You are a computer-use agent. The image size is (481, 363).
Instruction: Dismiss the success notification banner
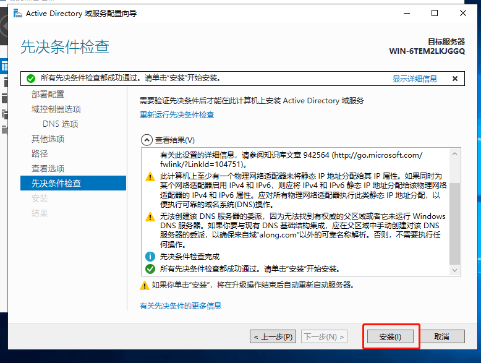455,79
